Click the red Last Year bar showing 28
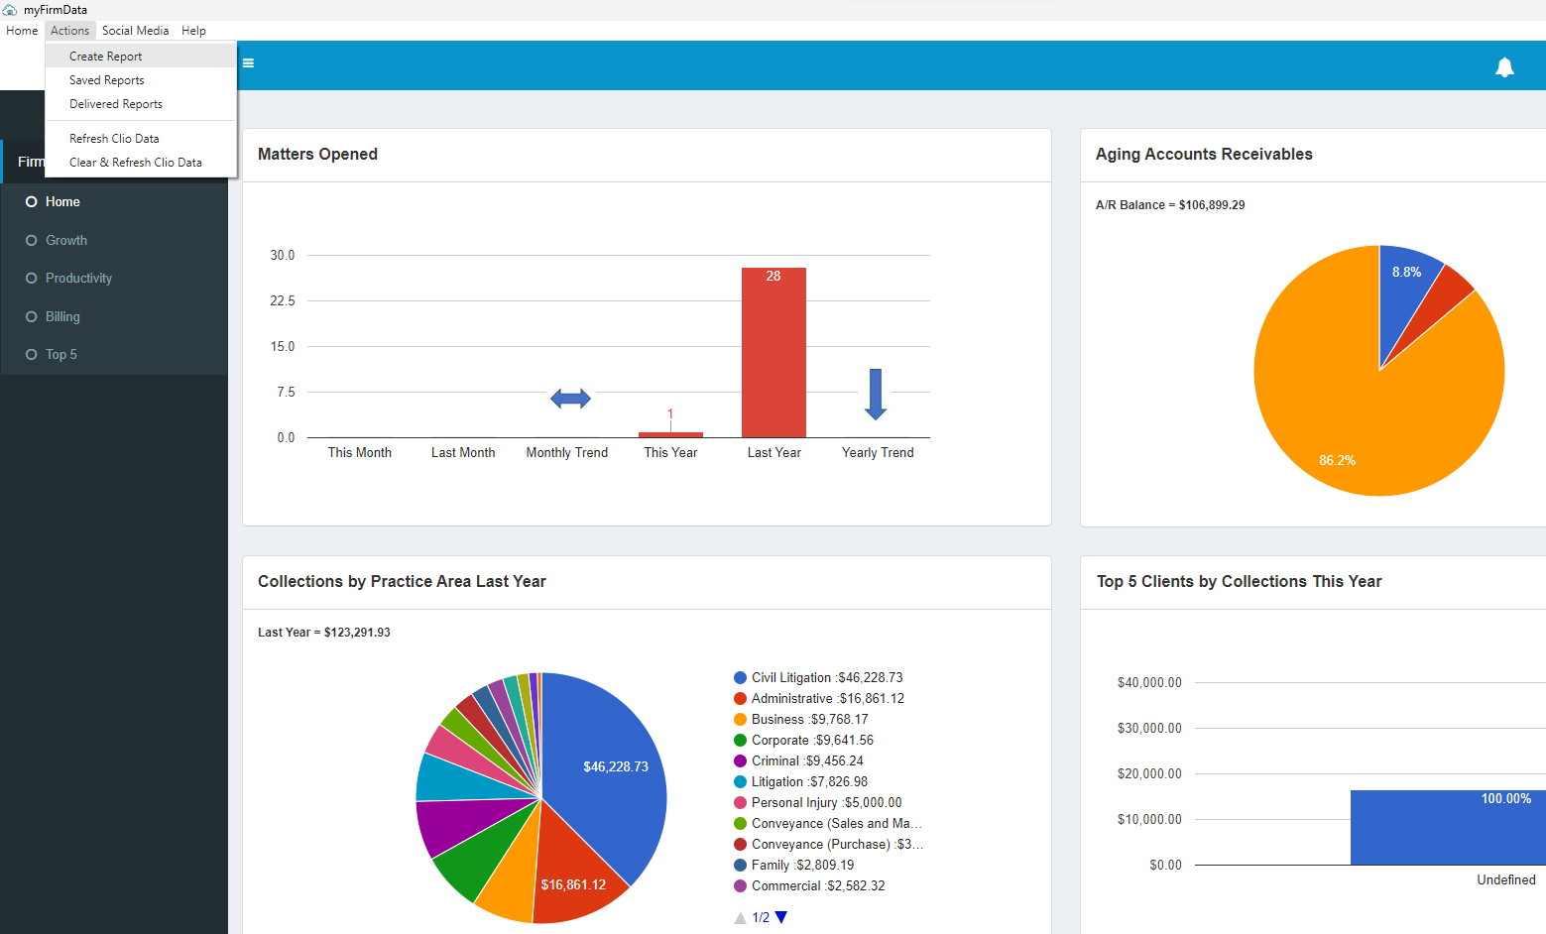Image resolution: width=1546 pixels, height=934 pixels. click(x=773, y=352)
